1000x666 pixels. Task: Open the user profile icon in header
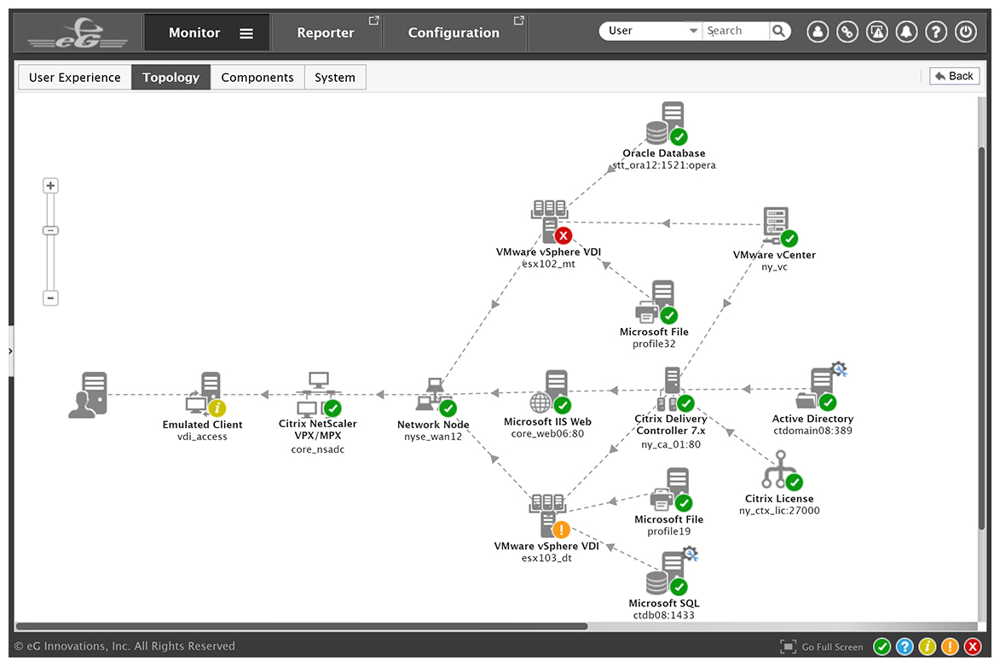[818, 32]
